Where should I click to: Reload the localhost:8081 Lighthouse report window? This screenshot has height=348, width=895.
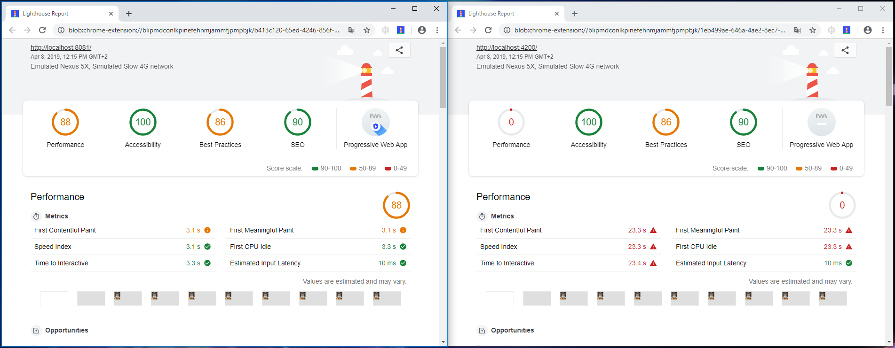pyautogui.click(x=42, y=30)
